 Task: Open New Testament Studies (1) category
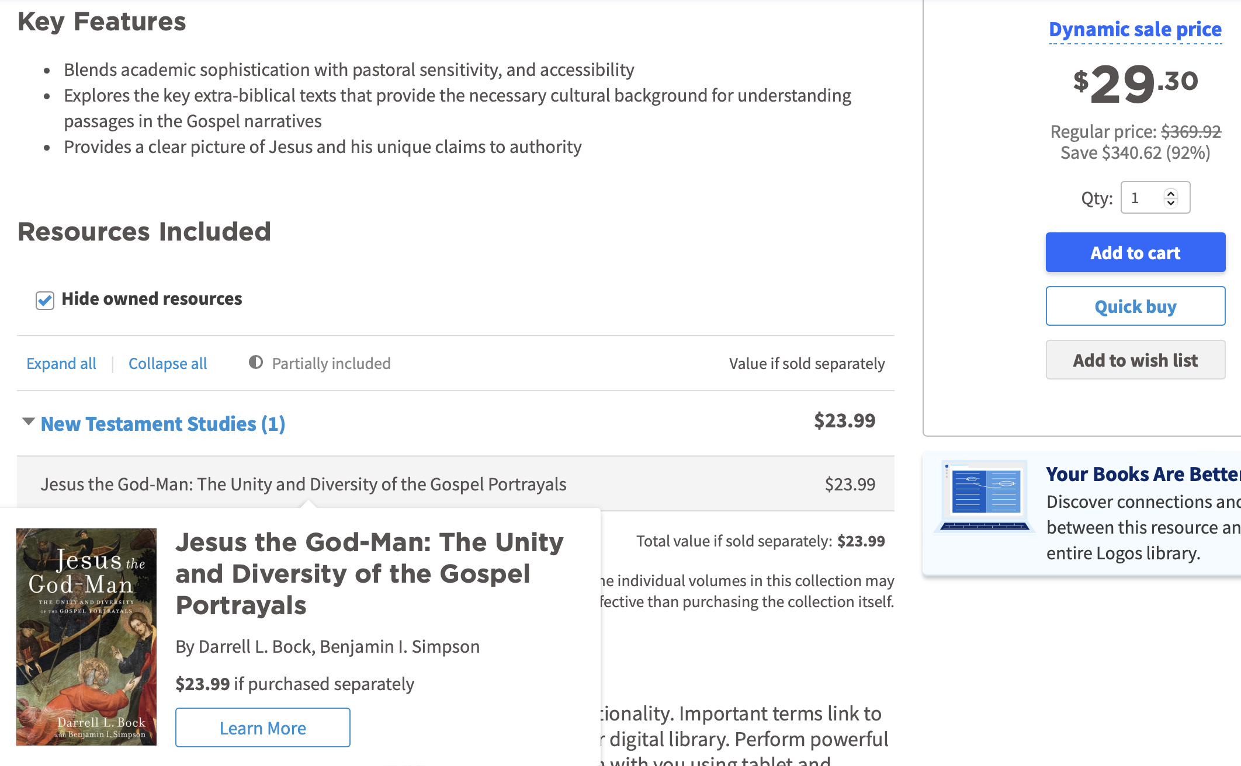click(x=163, y=424)
